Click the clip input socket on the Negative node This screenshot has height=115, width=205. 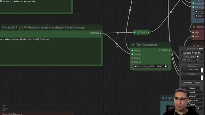[193, 32]
